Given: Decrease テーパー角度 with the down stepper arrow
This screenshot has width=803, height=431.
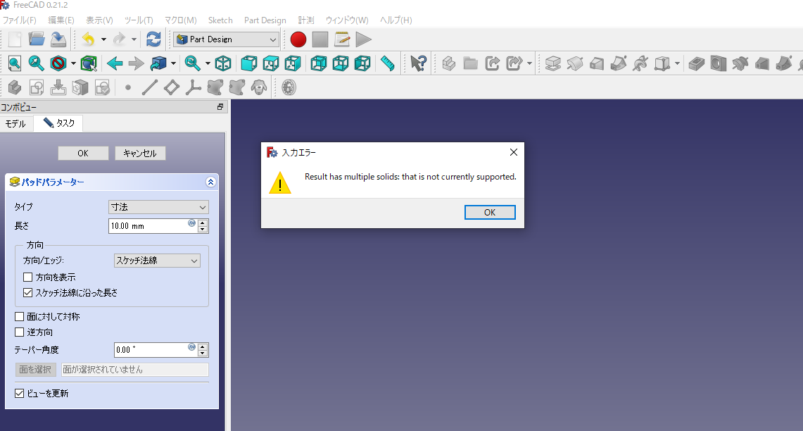Looking at the screenshot, I should [203, 353].
